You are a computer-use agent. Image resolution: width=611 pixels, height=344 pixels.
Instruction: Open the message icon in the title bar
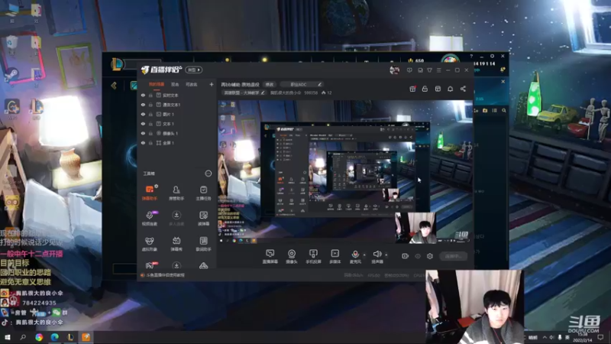point(409,70)
